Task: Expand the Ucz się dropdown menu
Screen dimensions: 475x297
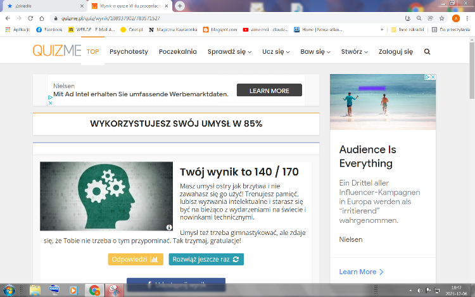Action: (275, 52)
